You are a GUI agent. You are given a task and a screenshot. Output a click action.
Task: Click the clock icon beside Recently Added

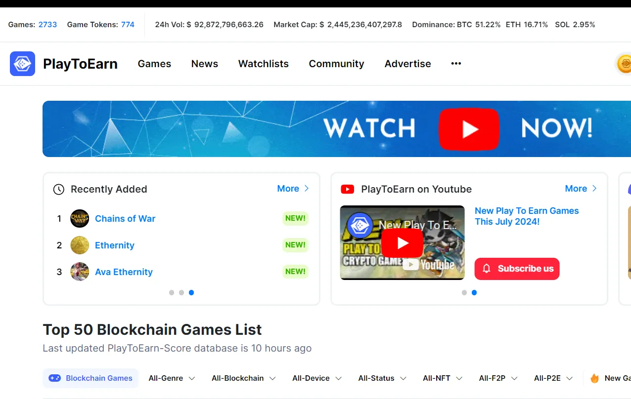tap(58, 189)
